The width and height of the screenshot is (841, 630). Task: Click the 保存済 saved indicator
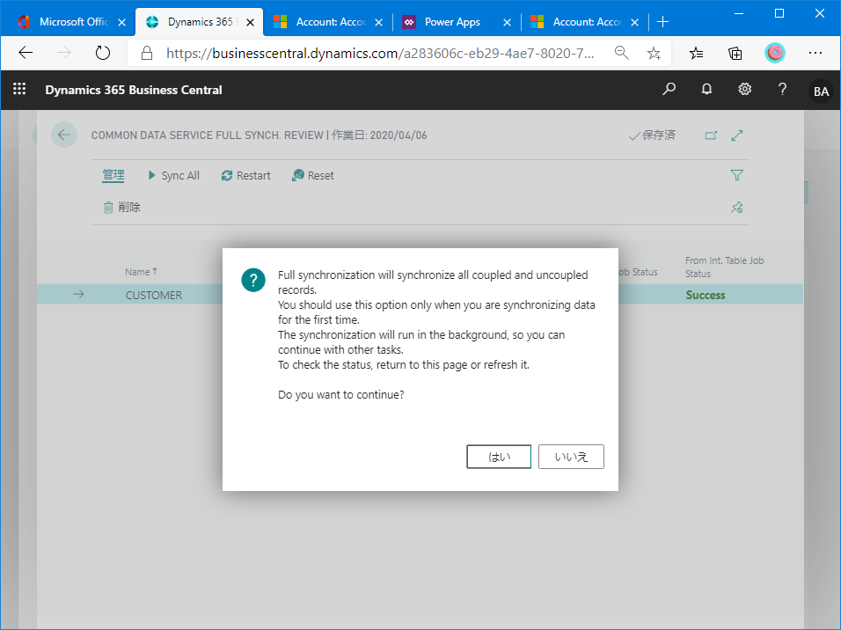[652, 136]
